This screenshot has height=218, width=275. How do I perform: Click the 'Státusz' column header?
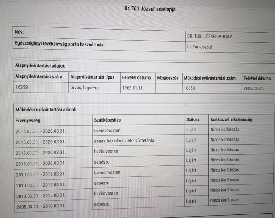coord(193,119)
